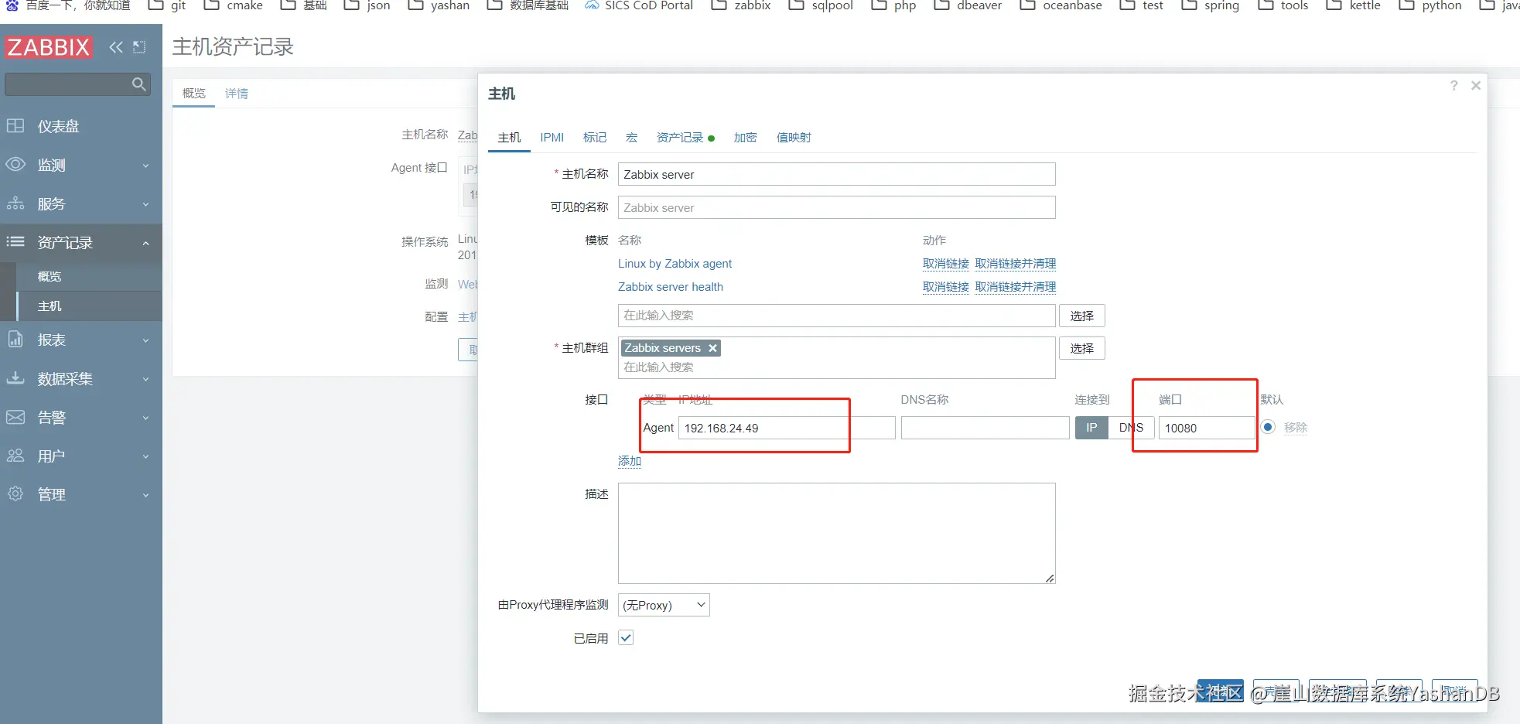
Task: Click into the 描述 text area
Action: coord(836,534)
